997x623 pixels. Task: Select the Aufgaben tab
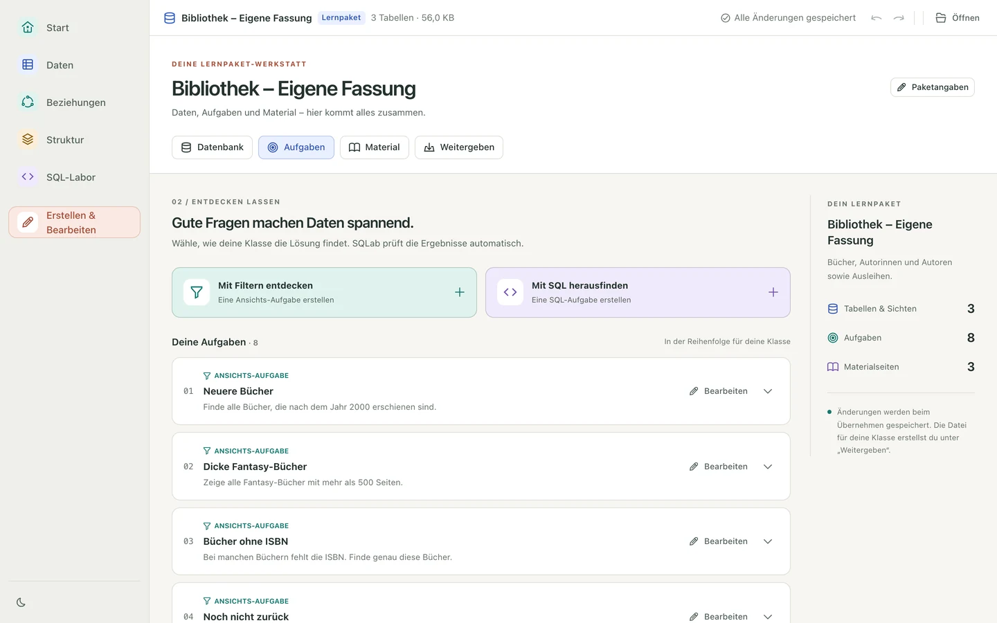296,147
